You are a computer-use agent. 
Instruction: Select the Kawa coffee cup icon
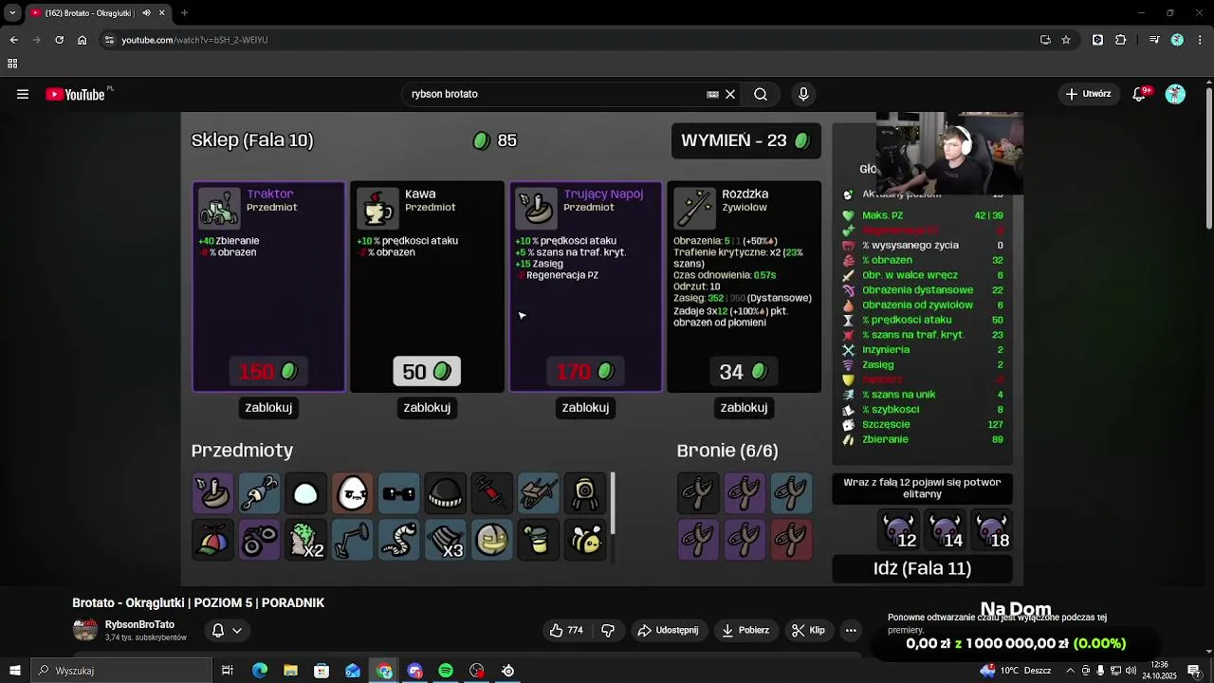coord(377,209)
